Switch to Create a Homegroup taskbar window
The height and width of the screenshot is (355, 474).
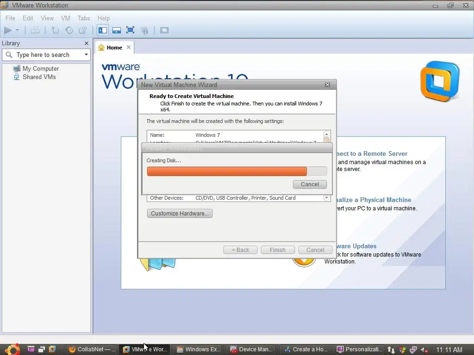pos(306,349)
